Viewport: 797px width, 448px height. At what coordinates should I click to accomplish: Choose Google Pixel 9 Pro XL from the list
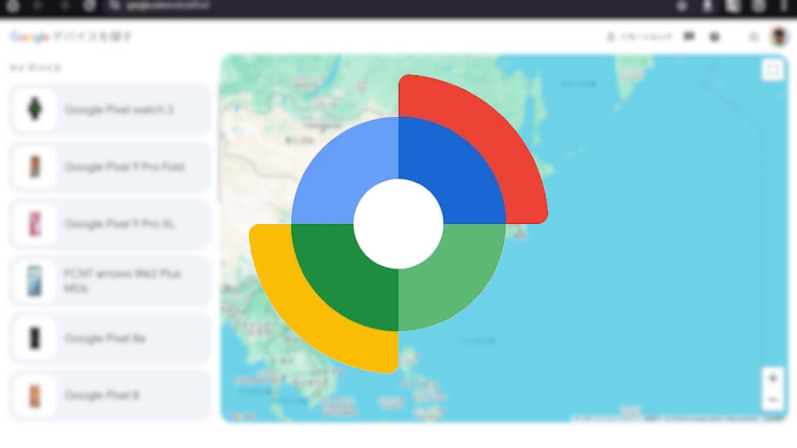[x=110, y=224]
